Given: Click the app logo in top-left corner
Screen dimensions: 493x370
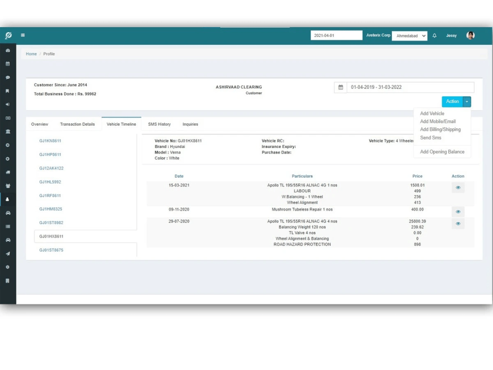Looking at the screenshot, I should [x=8, y=35].
